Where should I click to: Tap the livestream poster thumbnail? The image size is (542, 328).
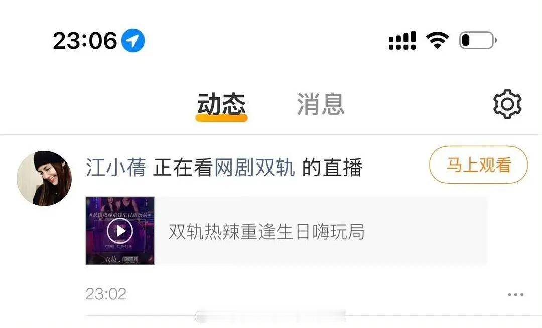(x=120, y=231)
